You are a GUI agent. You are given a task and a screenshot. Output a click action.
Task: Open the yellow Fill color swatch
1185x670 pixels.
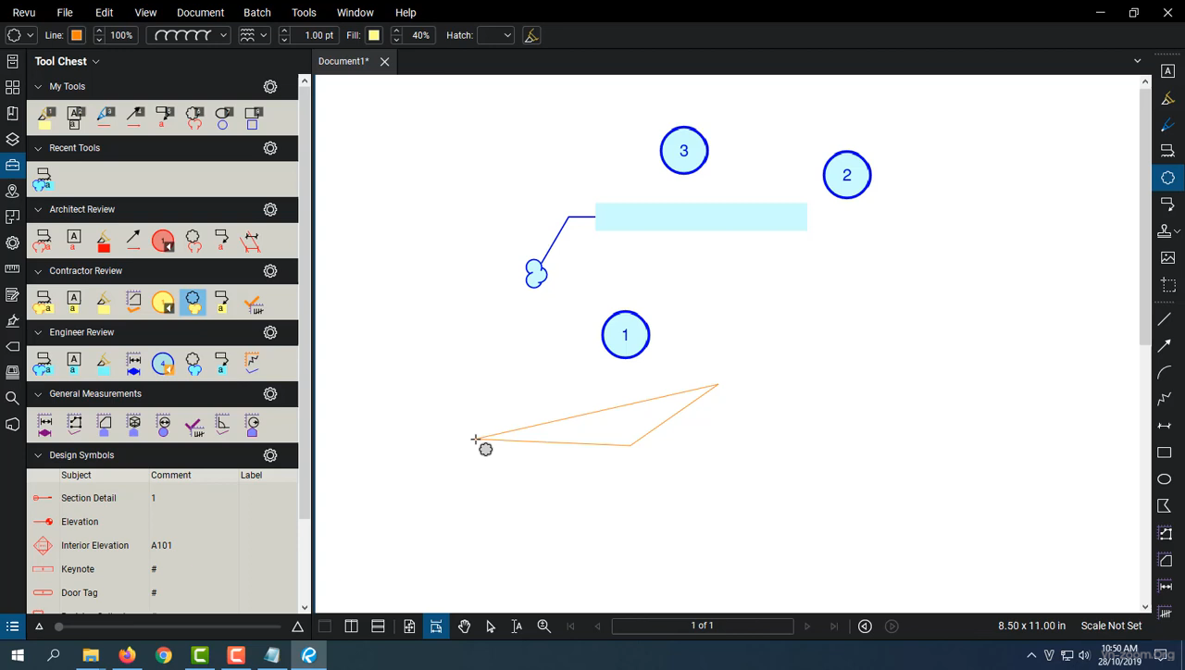click(x=374, y=35)
